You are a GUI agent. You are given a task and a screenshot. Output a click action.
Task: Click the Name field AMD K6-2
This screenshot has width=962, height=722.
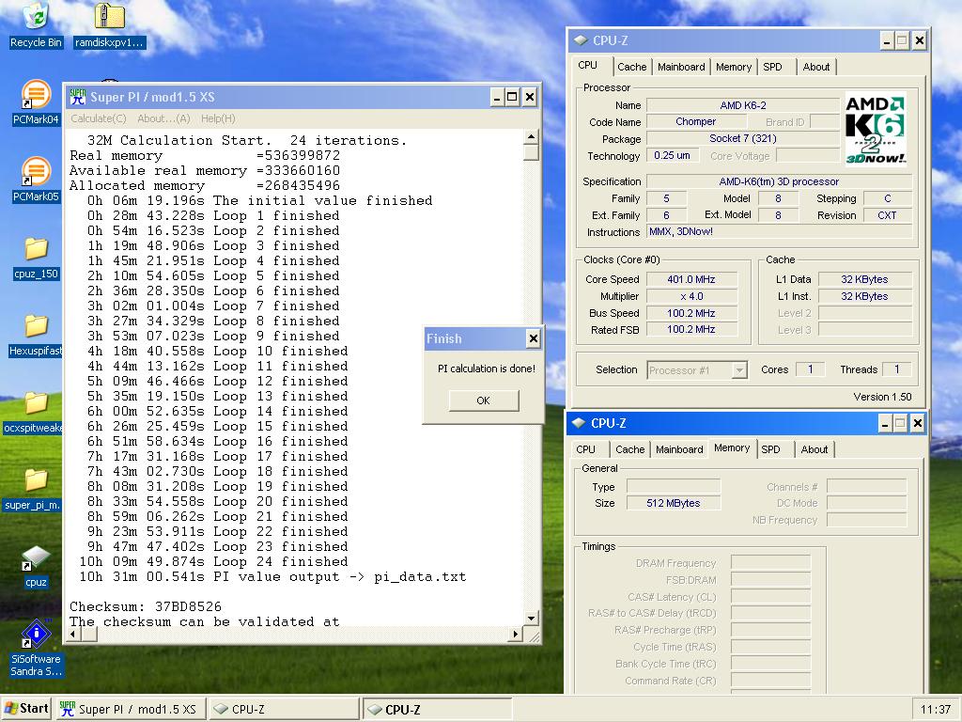[743, 105]
